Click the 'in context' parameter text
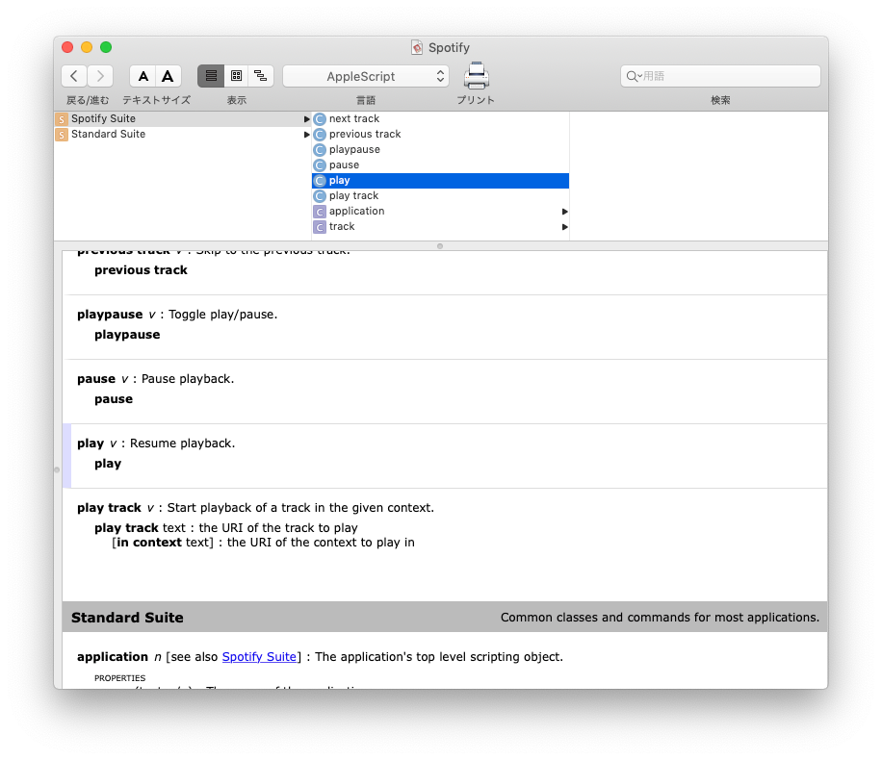Viewport: 882px width, 760px height. pos(149,543)
